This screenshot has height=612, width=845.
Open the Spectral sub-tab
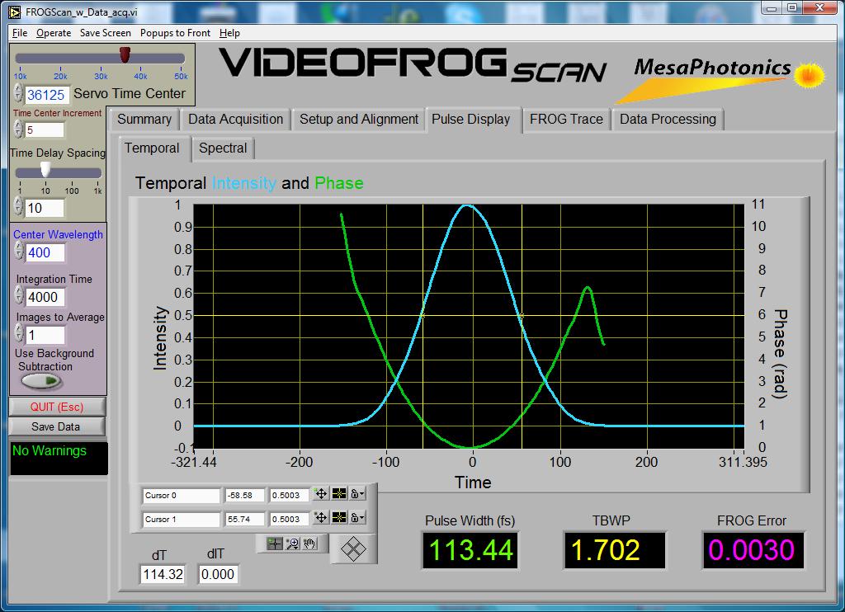pyautogui.click(x=223, y=148)
